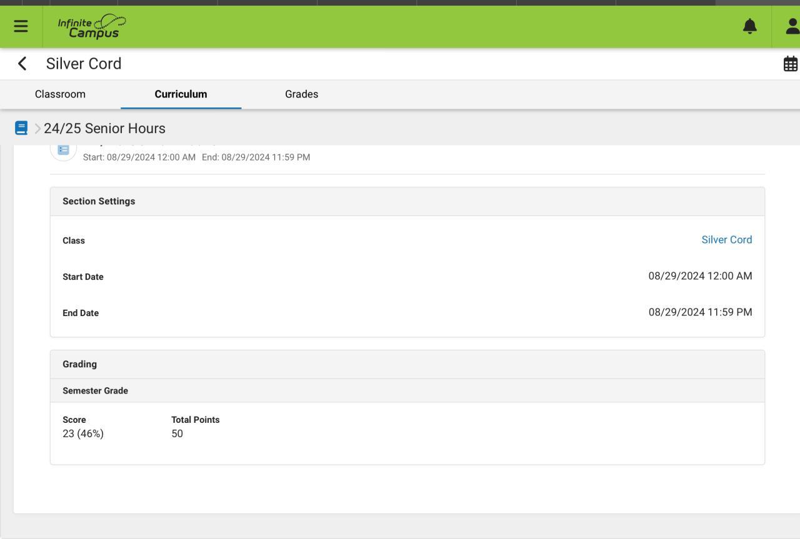
Task: Click the Infinite Campus logo
Action: 91,26
